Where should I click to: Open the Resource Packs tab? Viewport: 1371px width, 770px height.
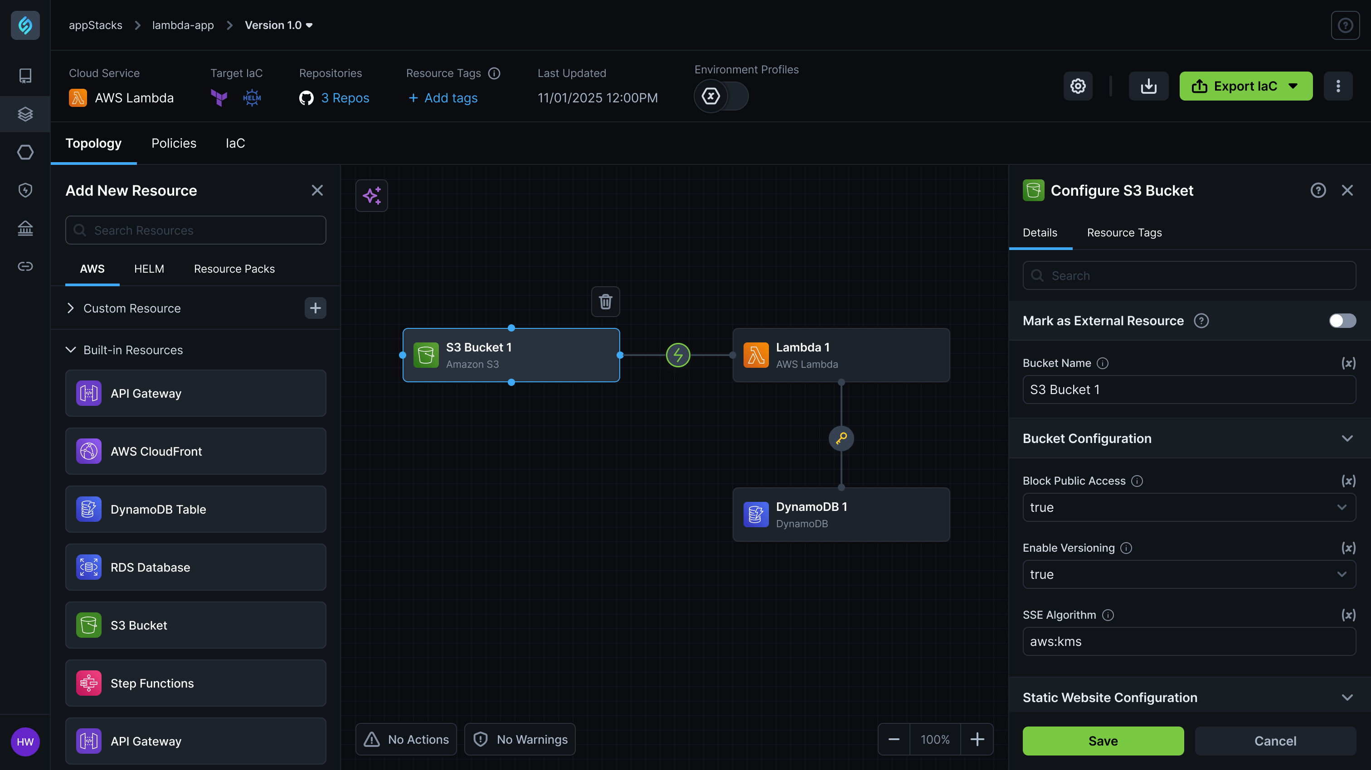click(234, 269)
